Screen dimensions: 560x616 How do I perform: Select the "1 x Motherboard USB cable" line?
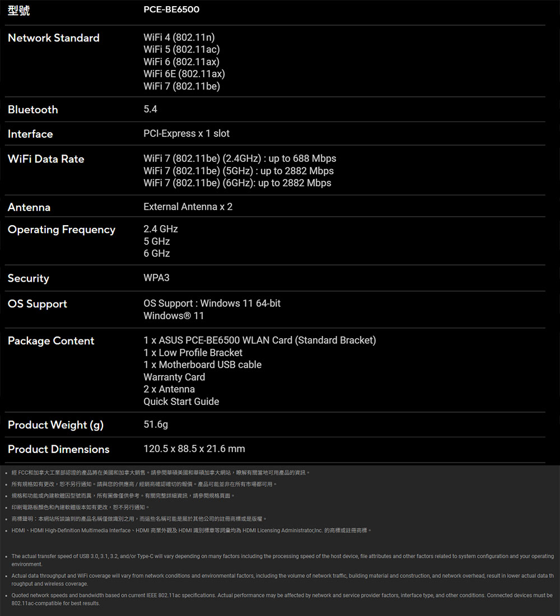pos(202,365)
